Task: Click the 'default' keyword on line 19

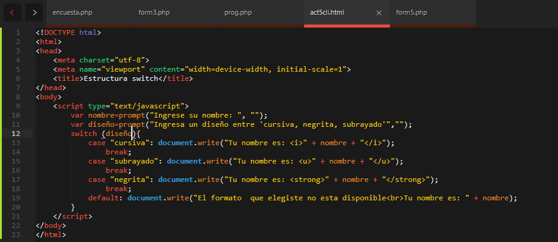Action: click(x=104, y=198)
